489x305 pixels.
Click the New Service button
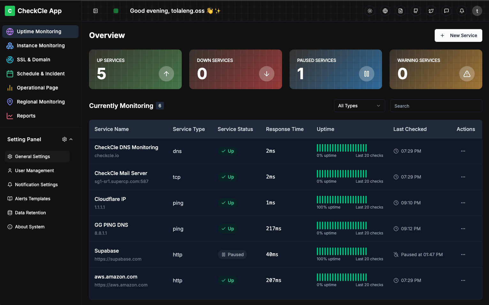coord(458,35)
